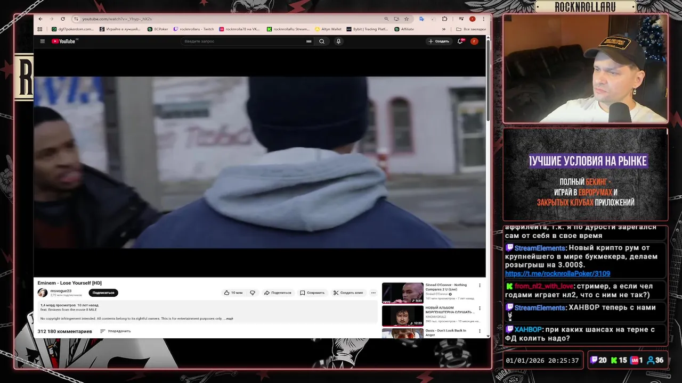Click the YouTube search magnifier button
Image resolution: width=682 pixels, height=383 pixels.
pyautogui.click(x=322, y=41)
